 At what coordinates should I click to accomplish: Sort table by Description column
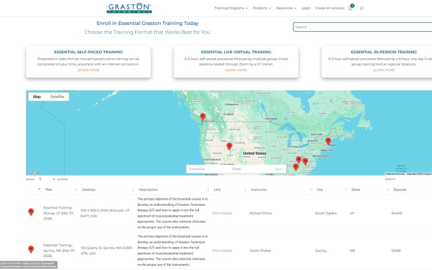pos(148,190)
